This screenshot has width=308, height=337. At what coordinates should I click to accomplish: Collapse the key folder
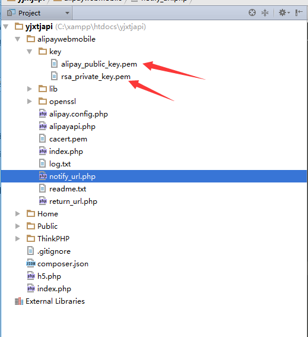(30, 52)
